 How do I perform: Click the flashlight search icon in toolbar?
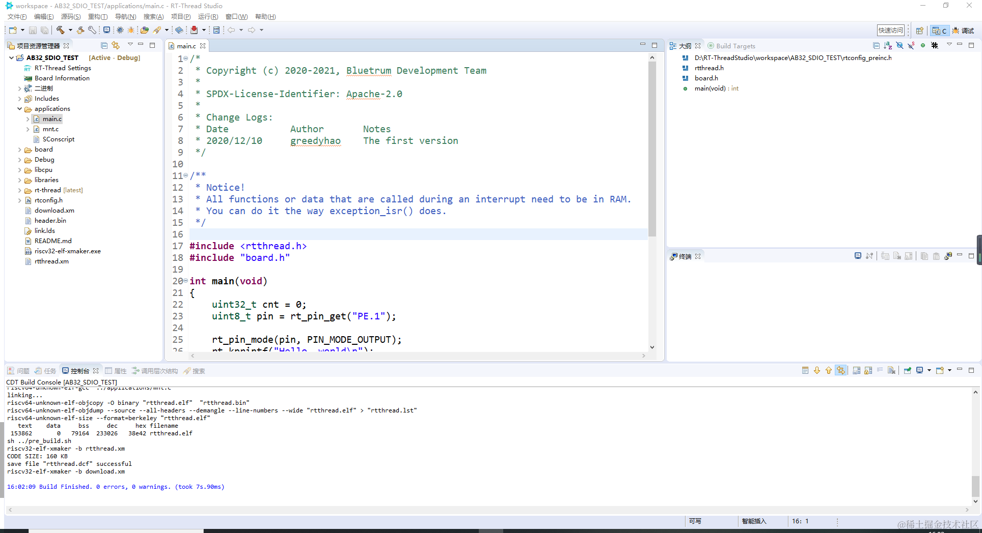pos(157,30)
